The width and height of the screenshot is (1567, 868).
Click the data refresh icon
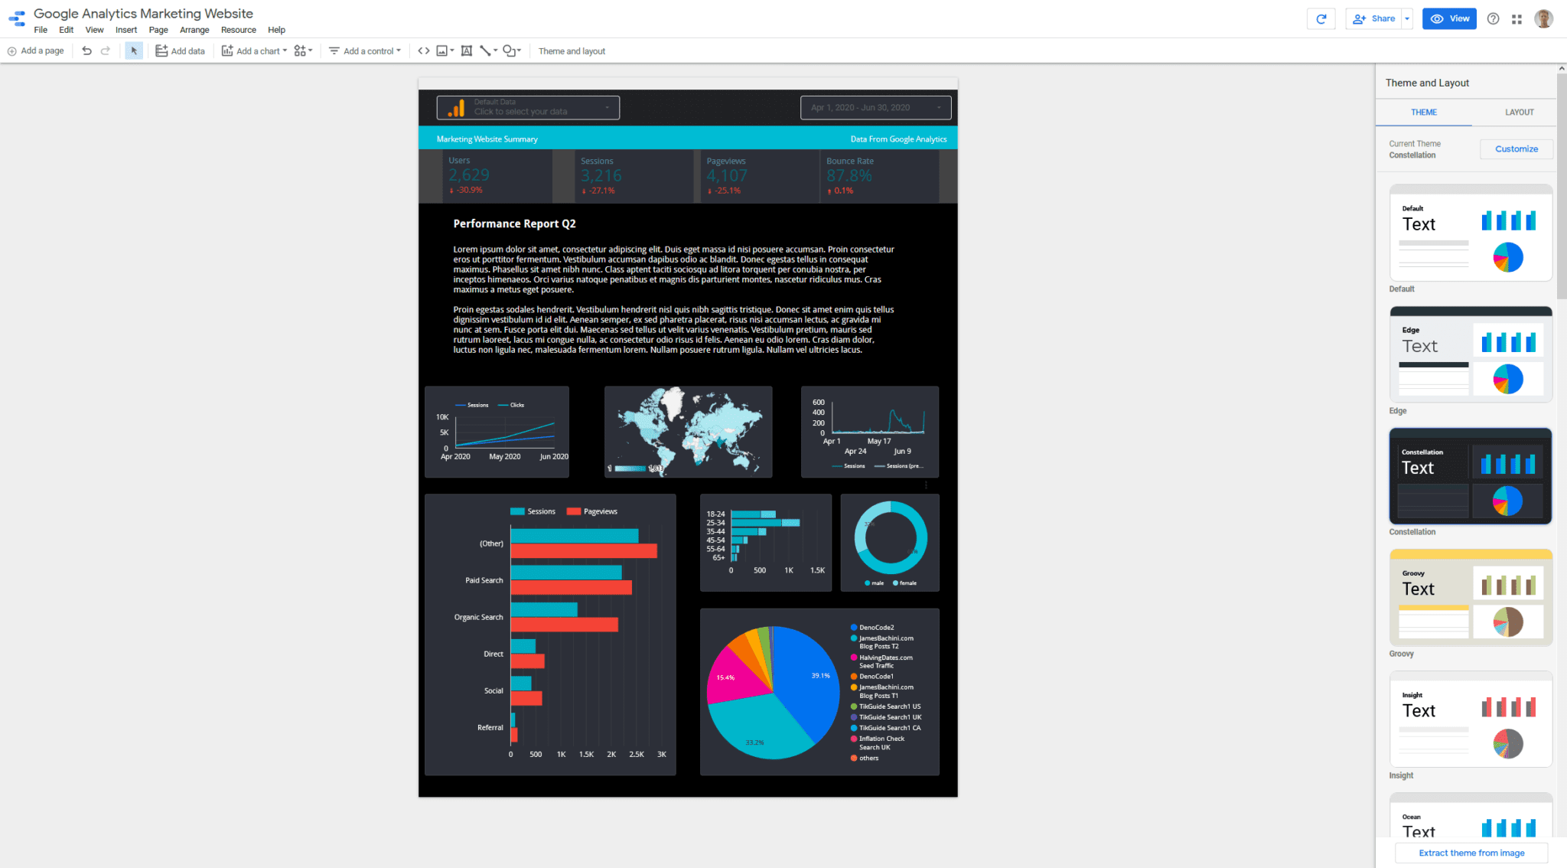(x=1321, y=18)
